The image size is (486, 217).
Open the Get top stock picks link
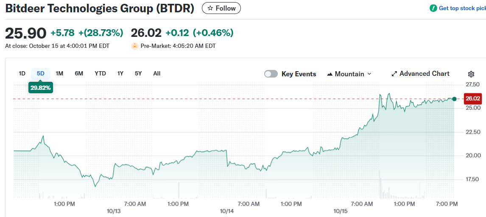462,8
